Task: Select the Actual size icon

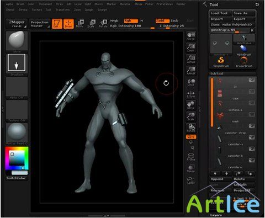Action: [x=191, y=59]
